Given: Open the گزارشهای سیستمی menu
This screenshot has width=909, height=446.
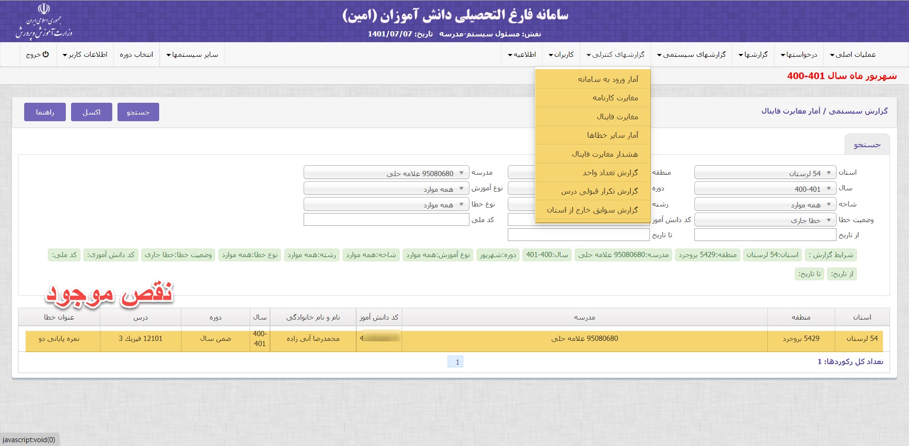Looking at the screenshot, I should point(692,55).
